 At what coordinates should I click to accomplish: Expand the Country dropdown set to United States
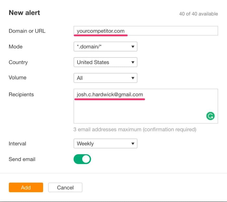pyautogui.click(x=105, y=62)
